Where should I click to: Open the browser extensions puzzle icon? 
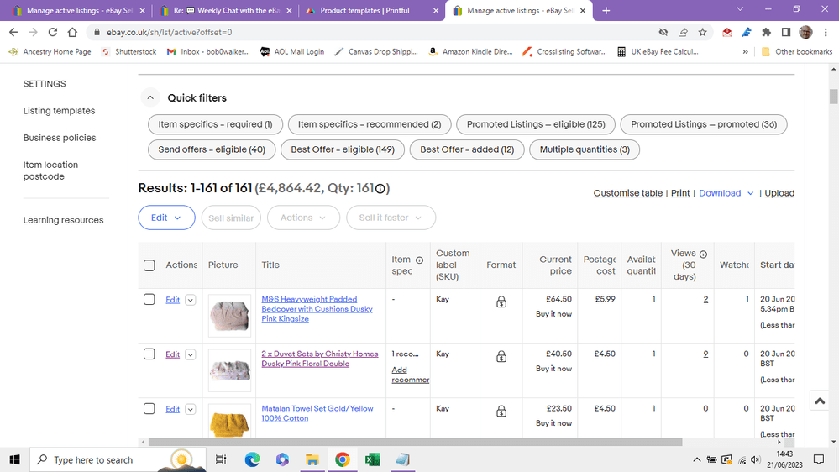click(766, 32)
